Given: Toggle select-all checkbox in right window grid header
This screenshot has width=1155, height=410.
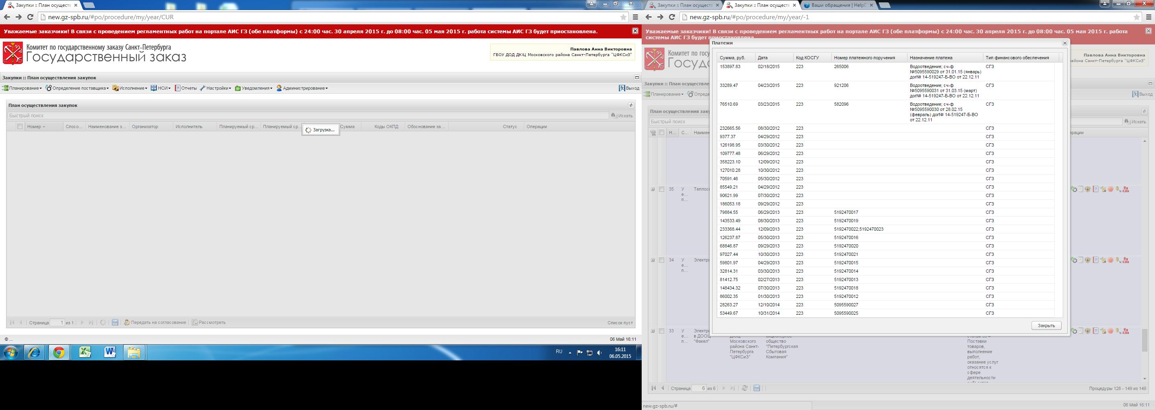Looking at the screenshot, I should click(661, 133).
